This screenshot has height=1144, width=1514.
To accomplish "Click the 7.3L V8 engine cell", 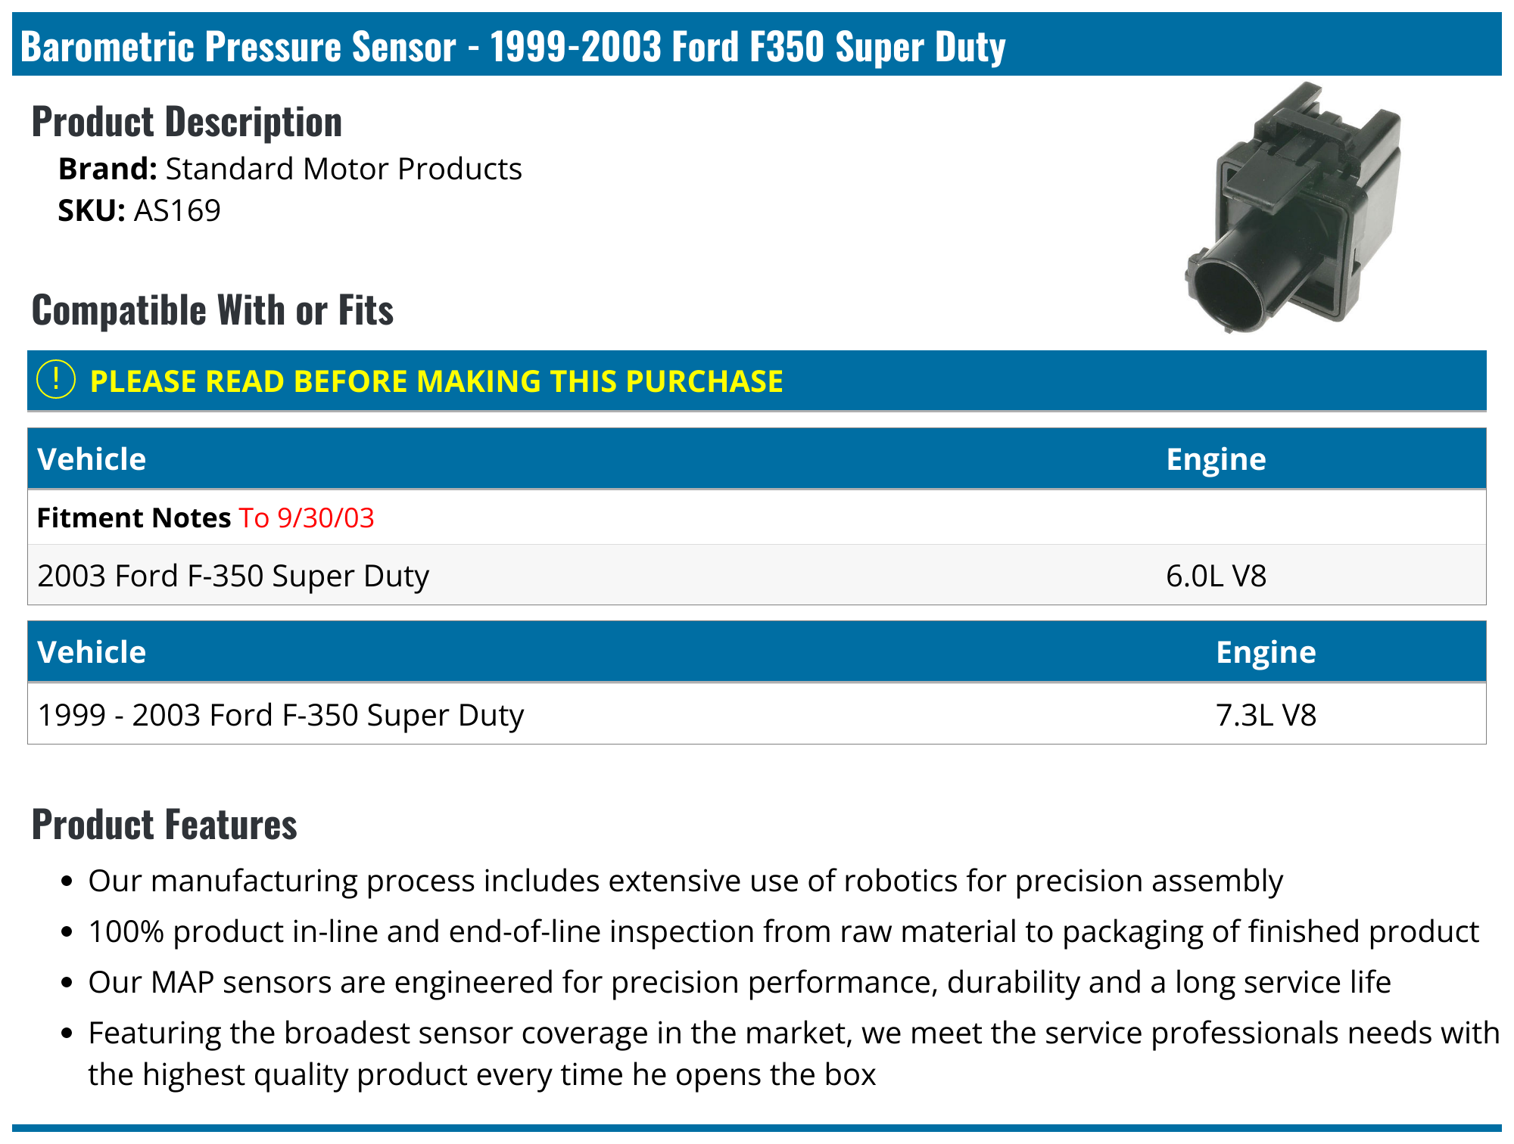I will click(x=1266, y=715).
